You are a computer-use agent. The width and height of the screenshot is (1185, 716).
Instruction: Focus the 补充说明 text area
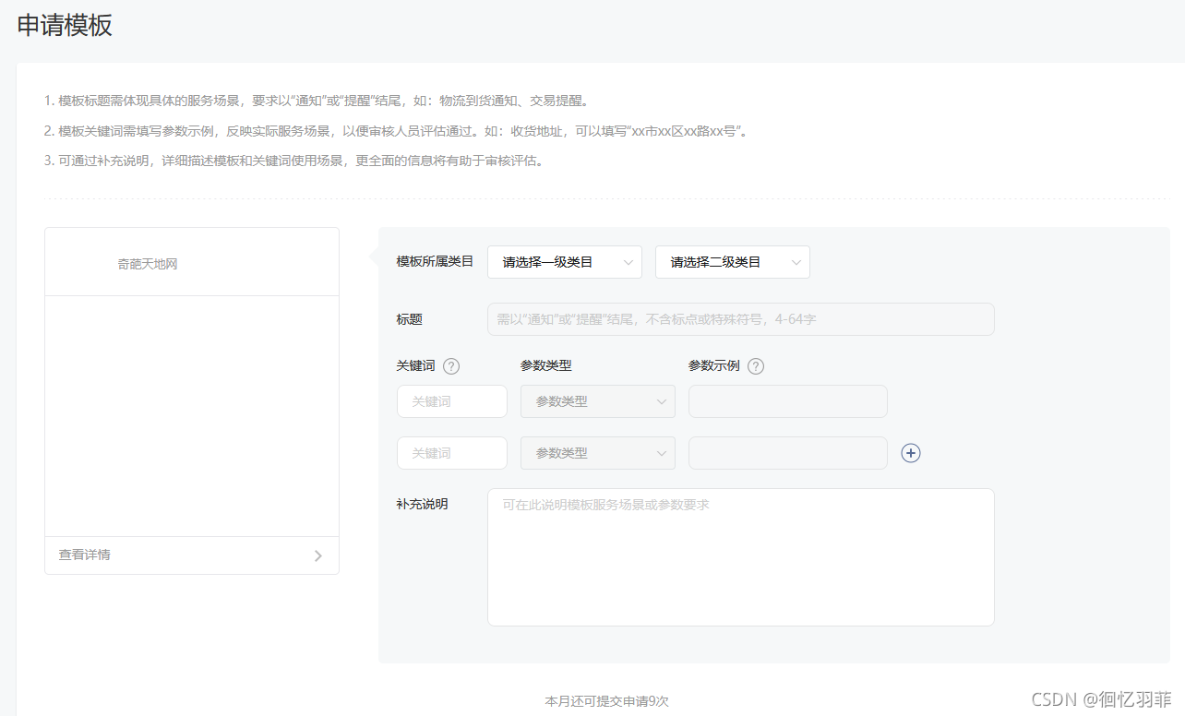pos(741,557)
